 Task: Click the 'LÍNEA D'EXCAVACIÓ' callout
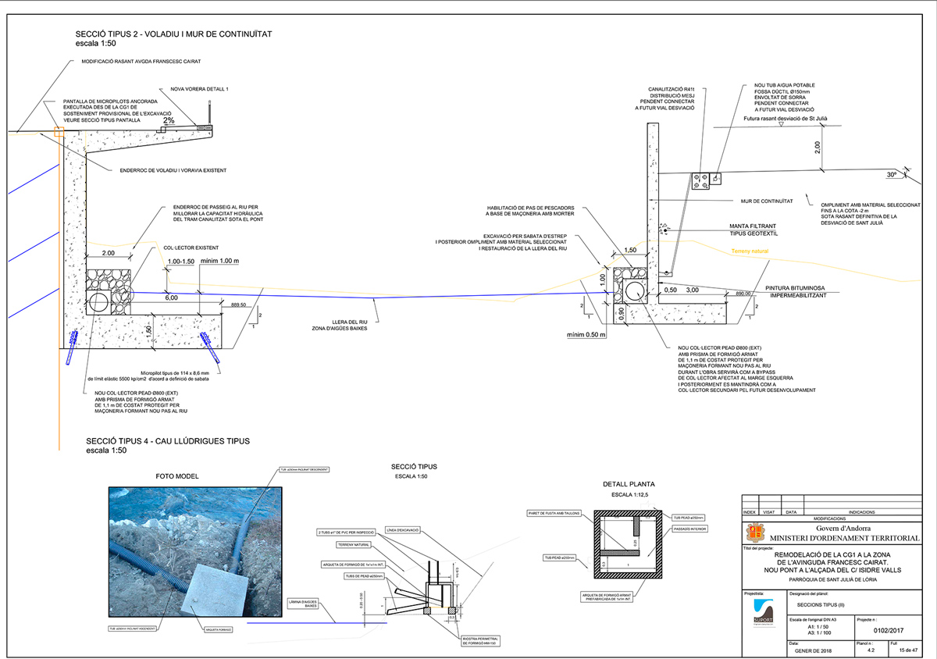pyautogui.click(x=403, y=529)
